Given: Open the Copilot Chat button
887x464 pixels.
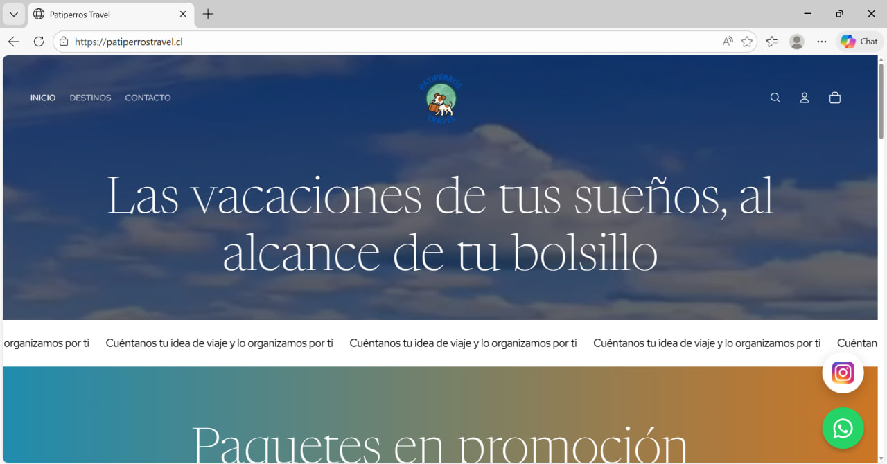Looking at the screenshot, I should (859, 42).
